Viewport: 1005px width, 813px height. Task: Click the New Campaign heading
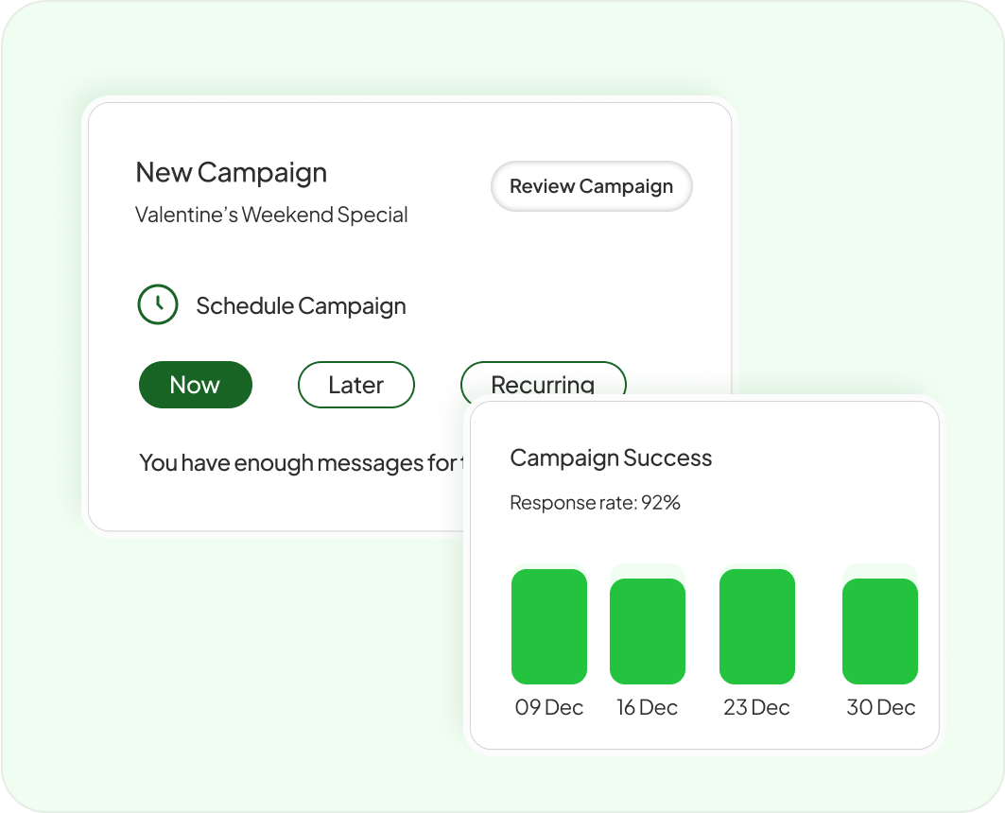tap(232, 173)
